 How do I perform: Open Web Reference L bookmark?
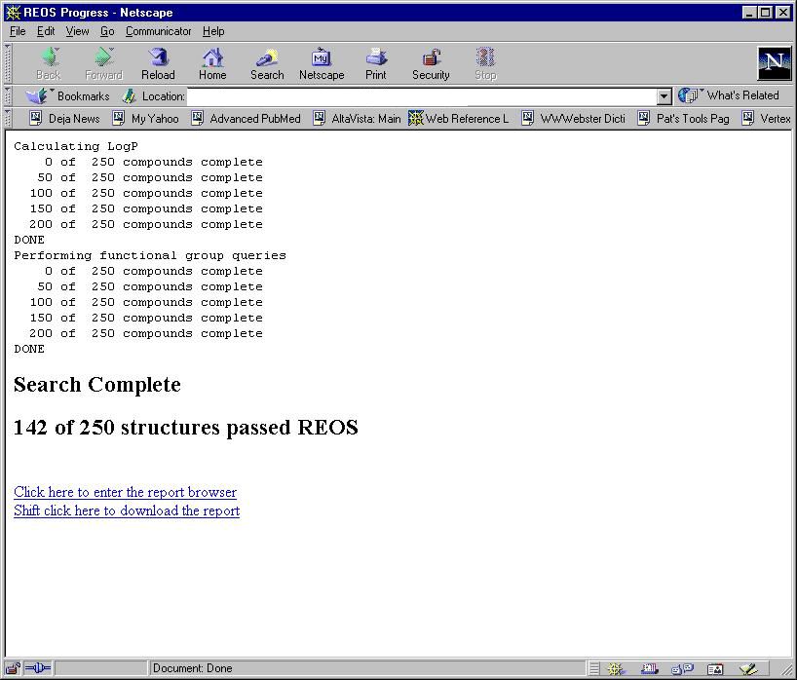point(459,119)
